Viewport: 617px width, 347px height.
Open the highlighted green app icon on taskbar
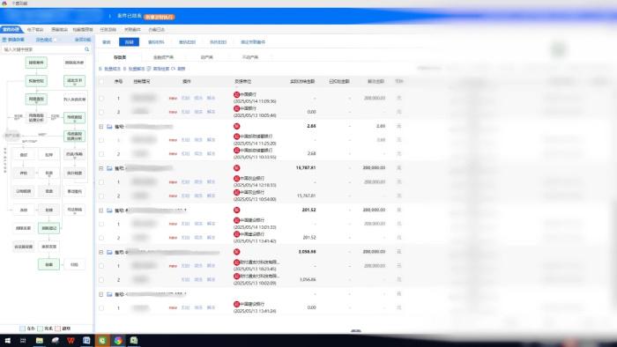tap(102, 340)
